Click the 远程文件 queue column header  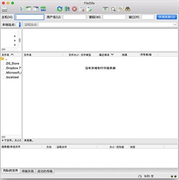click(x=62, y=147)
